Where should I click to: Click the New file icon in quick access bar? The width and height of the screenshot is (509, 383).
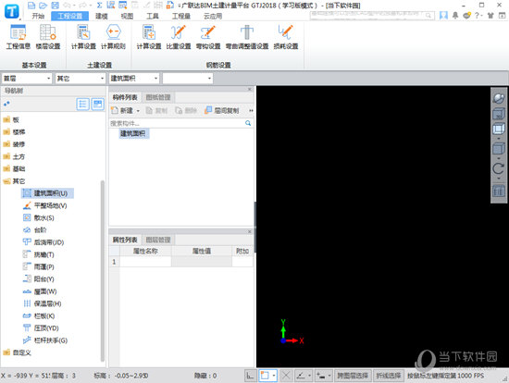[x=31, y=6]
